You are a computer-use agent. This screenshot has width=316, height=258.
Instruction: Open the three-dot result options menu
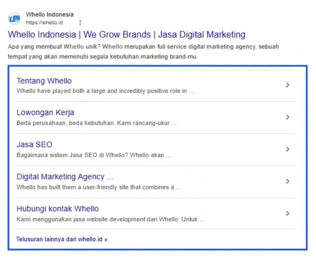pos(80,22)
